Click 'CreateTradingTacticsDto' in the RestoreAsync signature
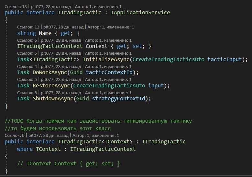The height and width of the screenshot is (177, 252). 109,85
